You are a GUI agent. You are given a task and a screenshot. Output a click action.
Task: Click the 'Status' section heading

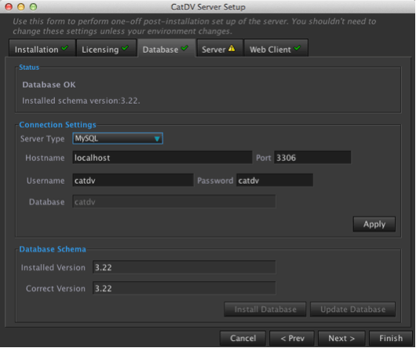pyautogui.click(x=29, y=68)
